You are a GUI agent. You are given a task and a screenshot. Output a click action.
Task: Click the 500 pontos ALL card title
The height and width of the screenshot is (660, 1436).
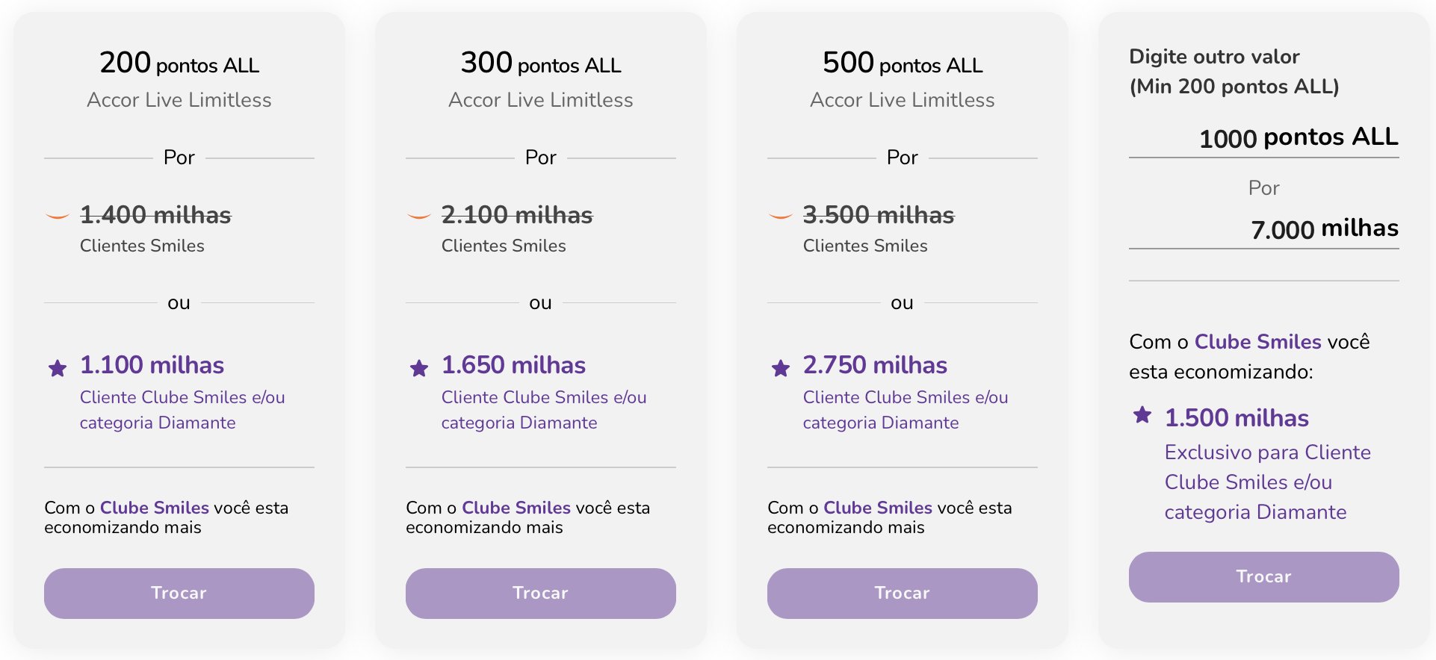tap(903, 63)
